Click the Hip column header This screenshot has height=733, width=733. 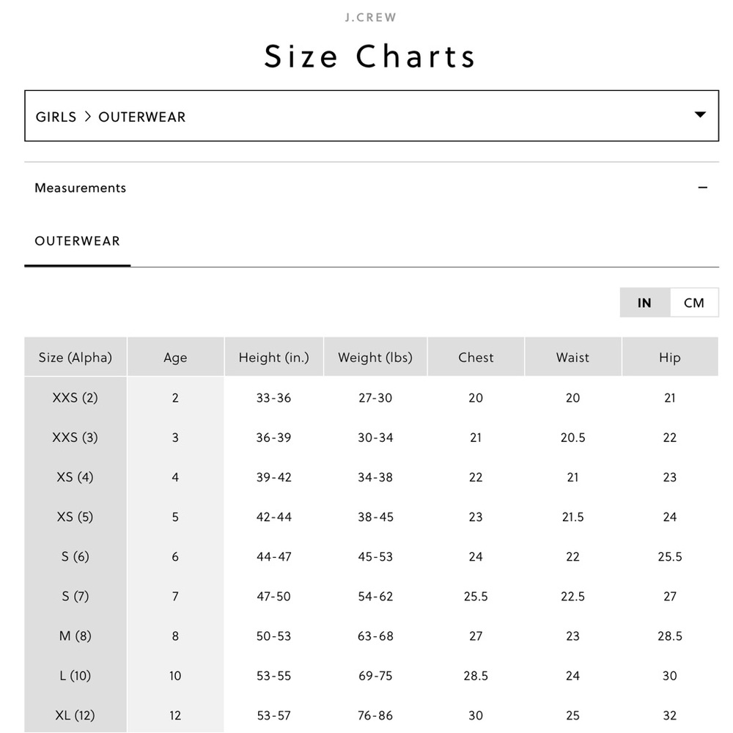(670, 357)
